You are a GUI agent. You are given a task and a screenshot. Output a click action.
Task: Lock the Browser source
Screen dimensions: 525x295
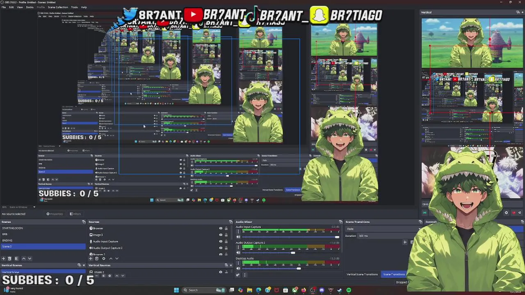click(x=226, y=229)
